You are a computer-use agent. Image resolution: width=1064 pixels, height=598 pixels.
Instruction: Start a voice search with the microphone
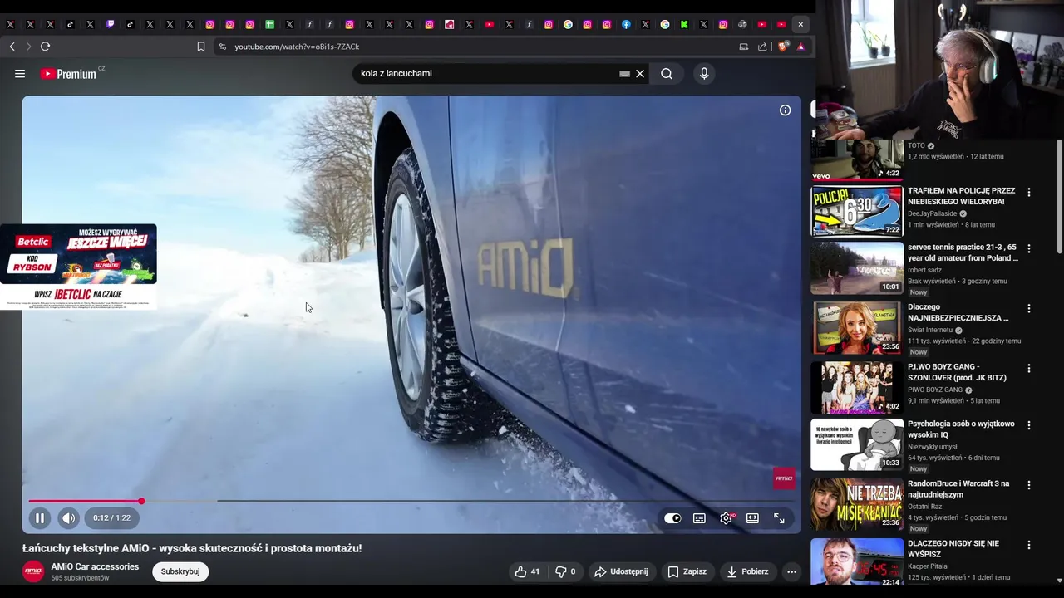tap(704, 73)
